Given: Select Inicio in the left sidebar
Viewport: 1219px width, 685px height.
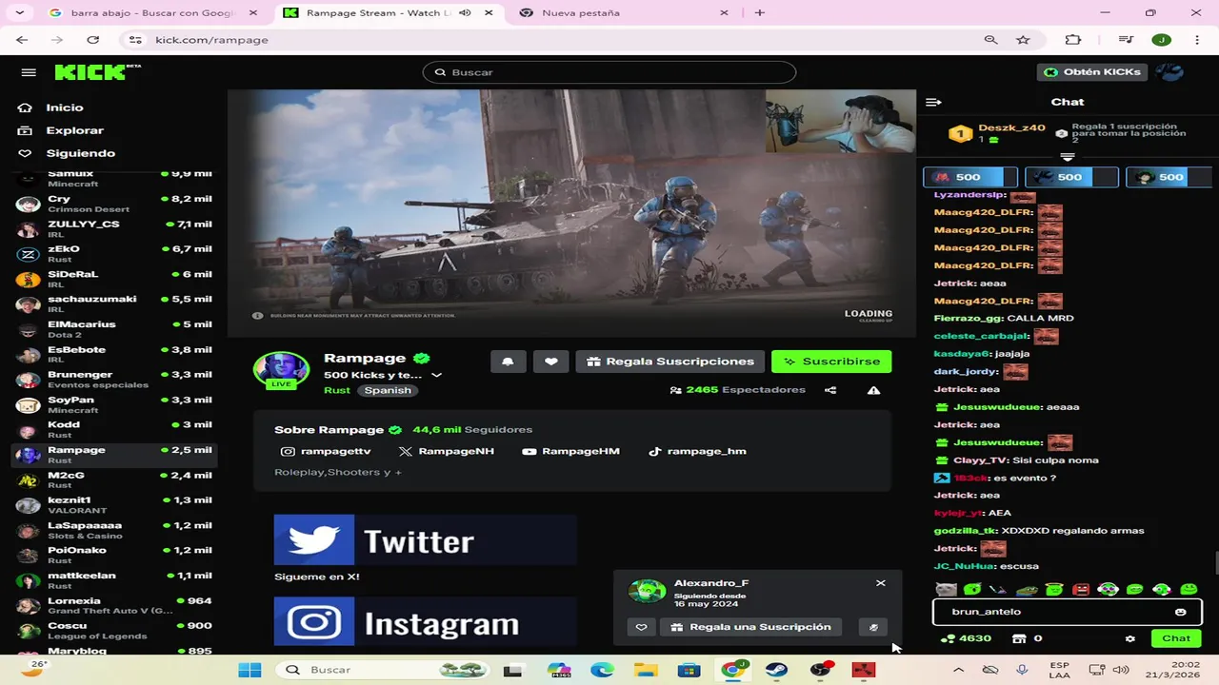Looking at the screenshot, I should (64, 108).
